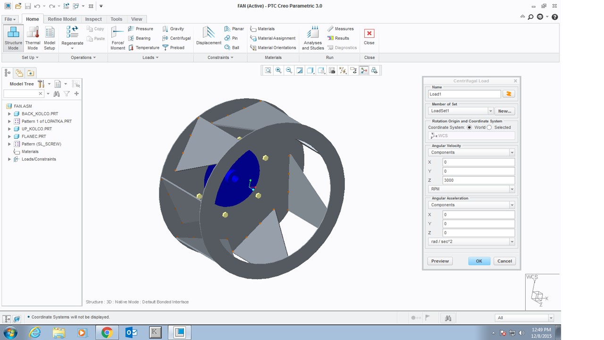
Task: Expand BACK_KOLCO.PRT tree node
Action: [9, 114]
